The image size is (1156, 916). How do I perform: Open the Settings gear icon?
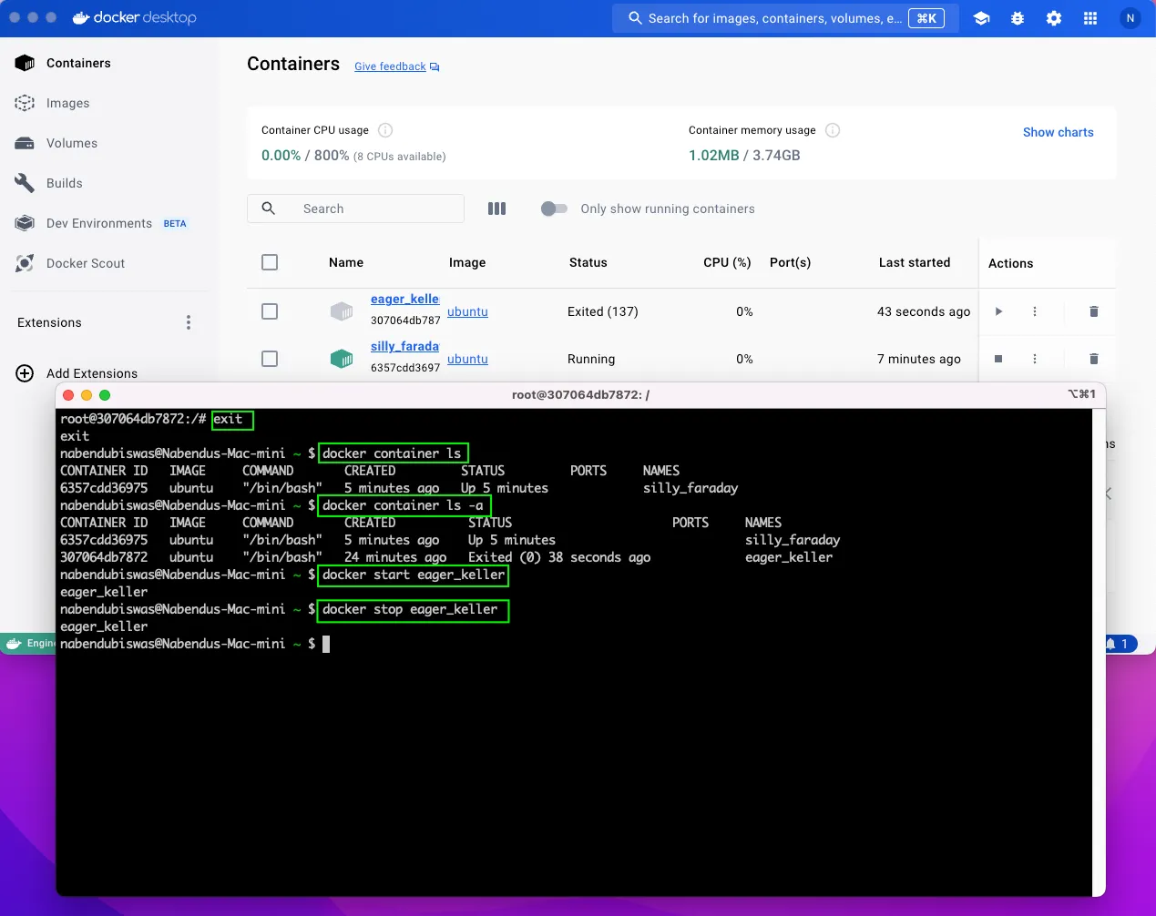1054,18
